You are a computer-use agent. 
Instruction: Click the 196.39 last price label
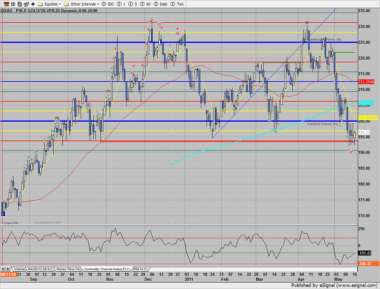coord(364,132)
